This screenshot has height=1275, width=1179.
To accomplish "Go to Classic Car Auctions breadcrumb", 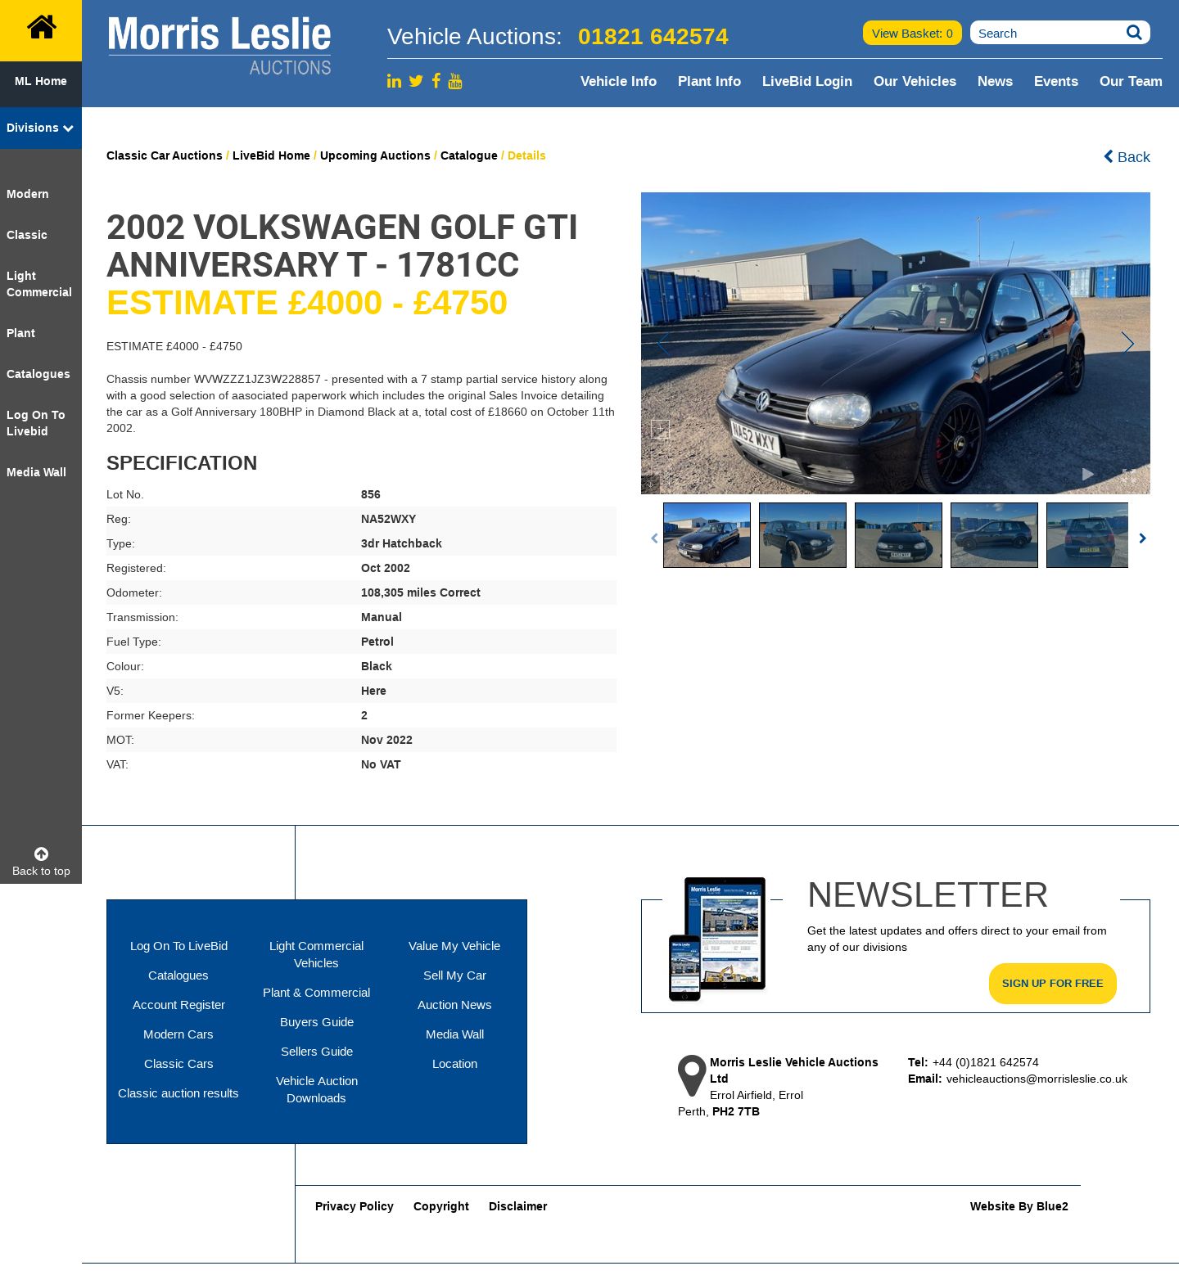I will [164, 155].
